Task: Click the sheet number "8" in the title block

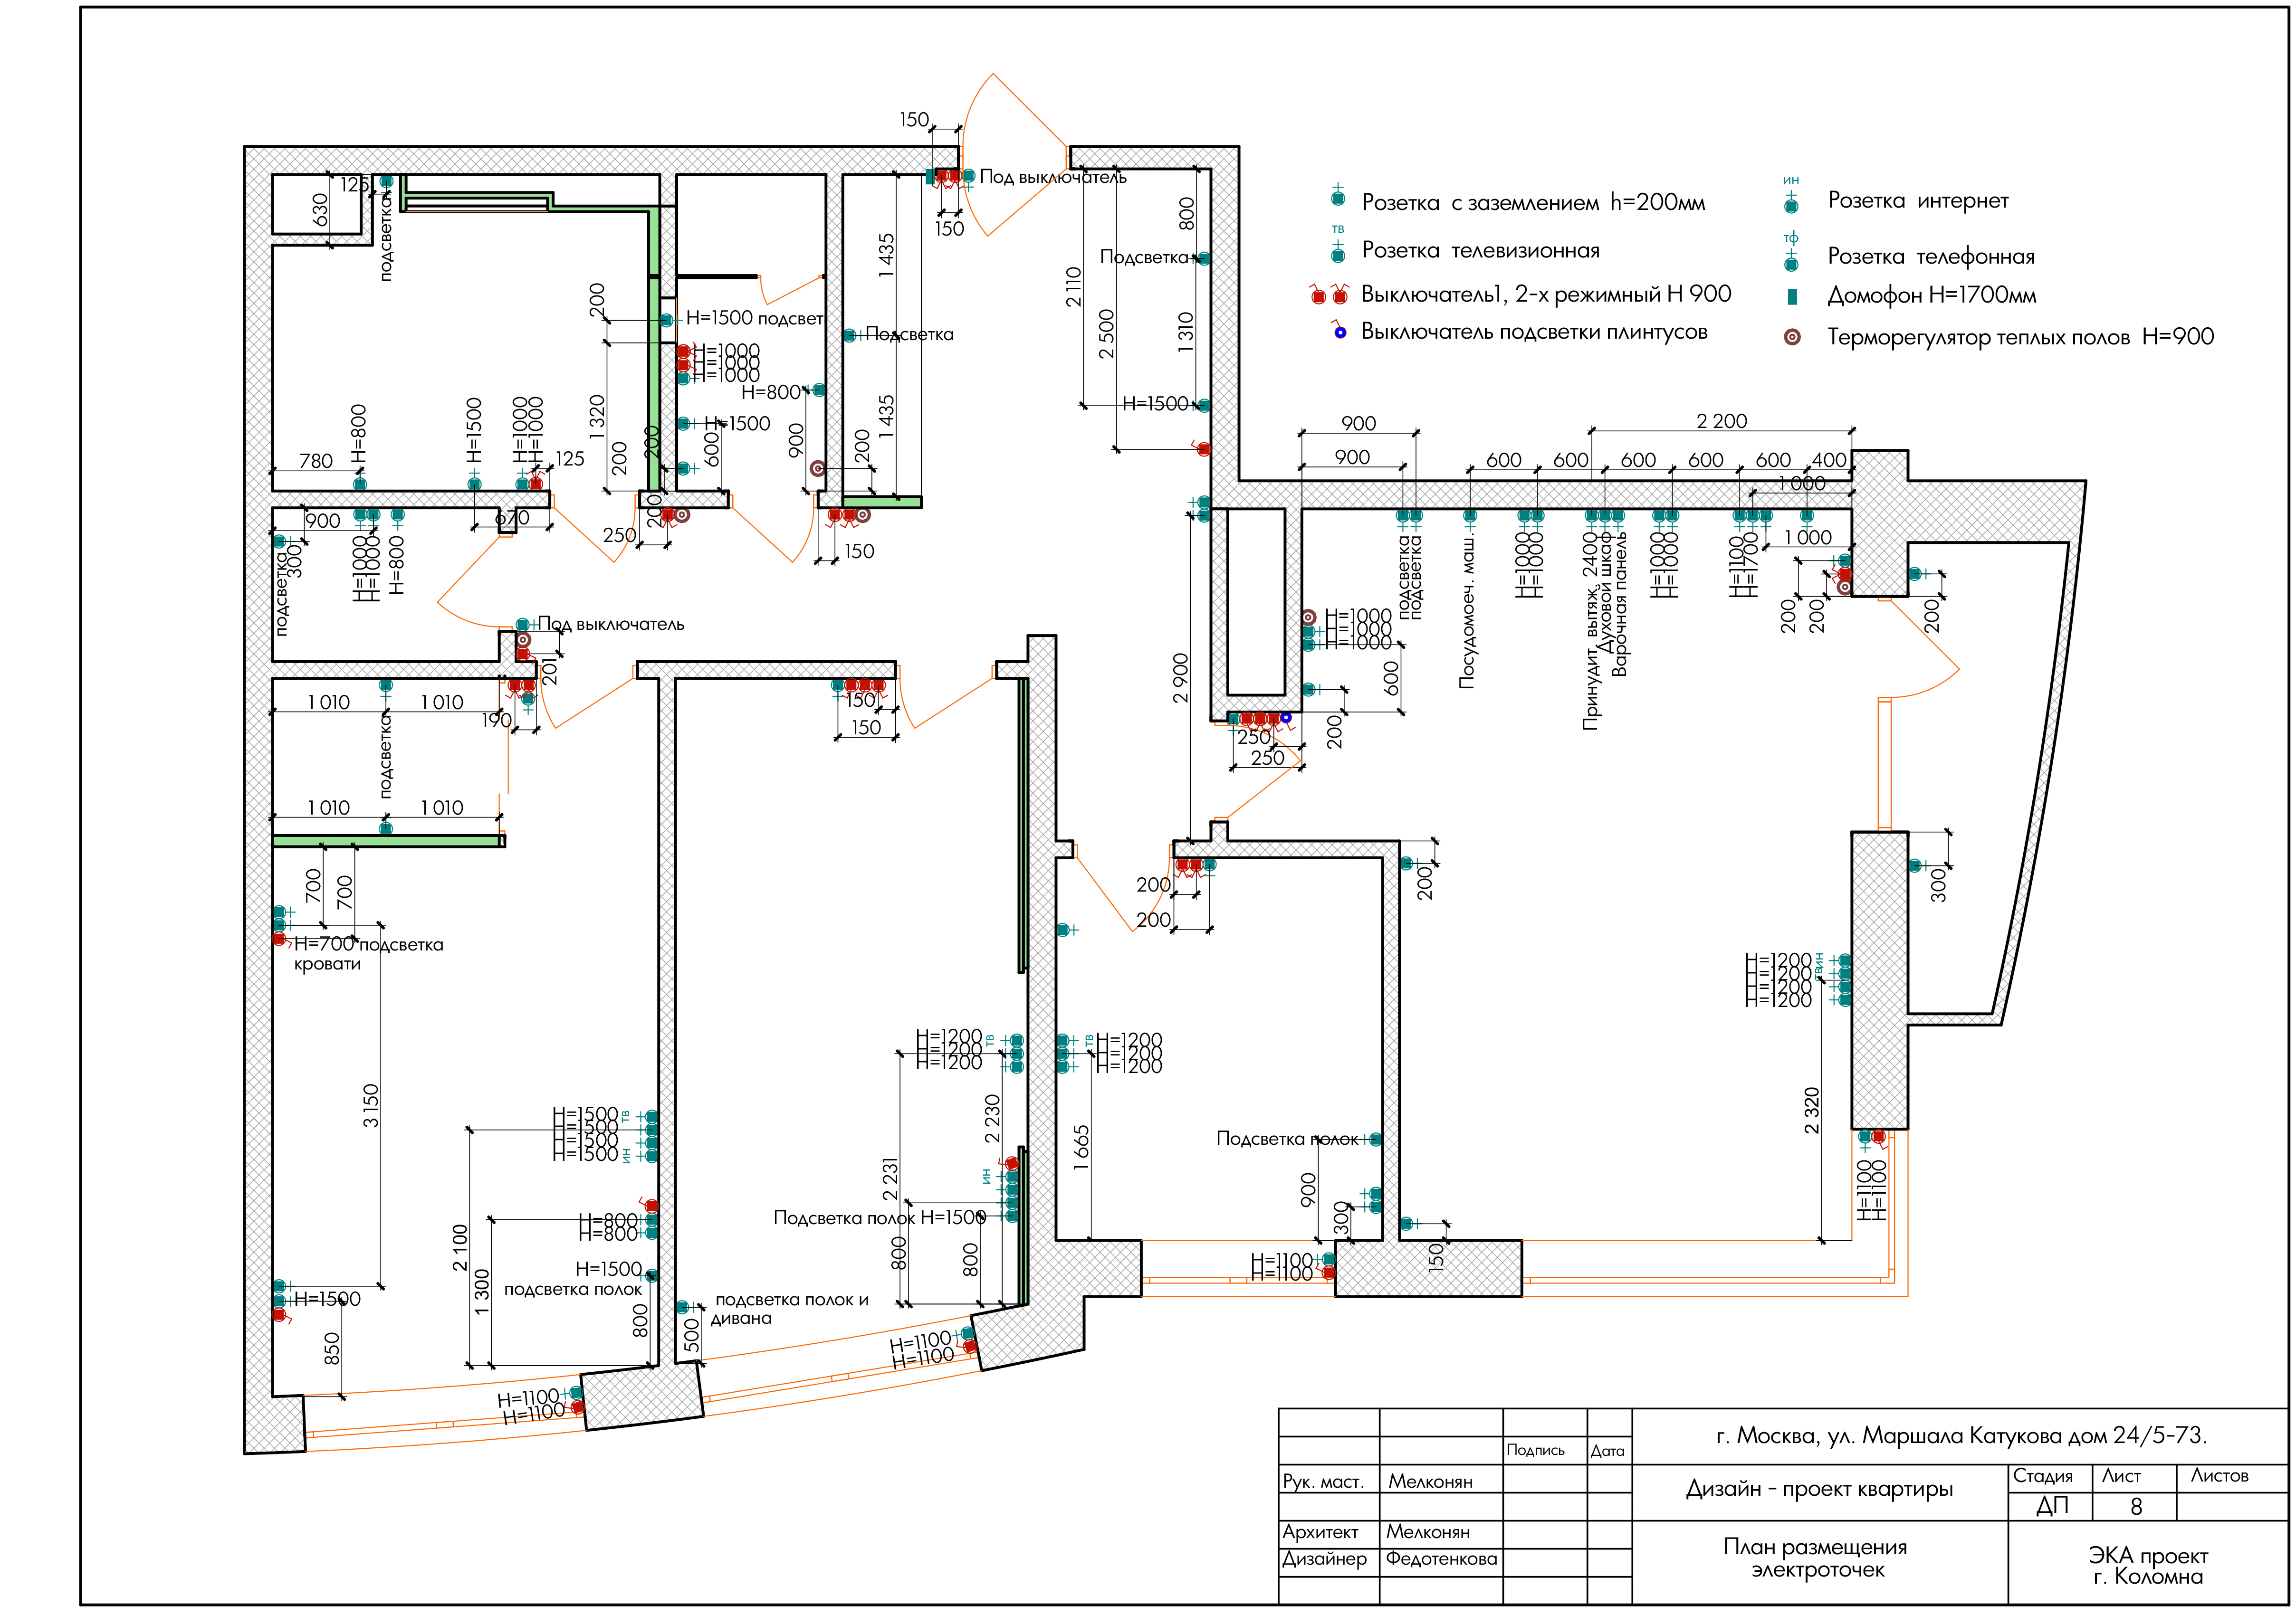Action: pyautogui.click(x=2136, y=1507)
